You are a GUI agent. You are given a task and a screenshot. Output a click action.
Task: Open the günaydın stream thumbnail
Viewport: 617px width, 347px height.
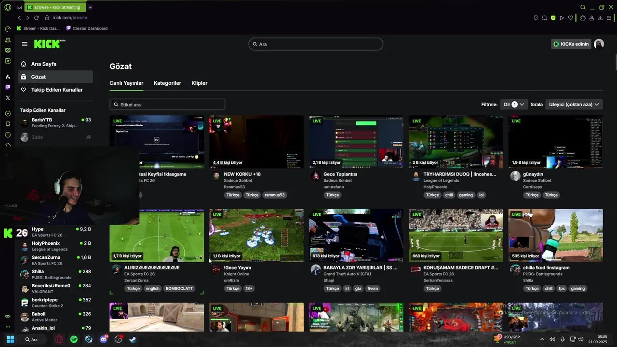click(x=555, y=142)
